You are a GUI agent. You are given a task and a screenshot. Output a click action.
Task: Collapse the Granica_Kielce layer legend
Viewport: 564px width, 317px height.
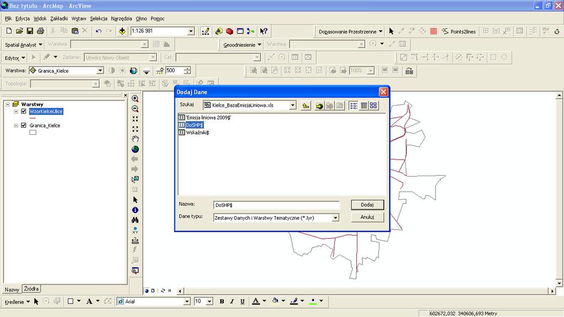(16, 125)
